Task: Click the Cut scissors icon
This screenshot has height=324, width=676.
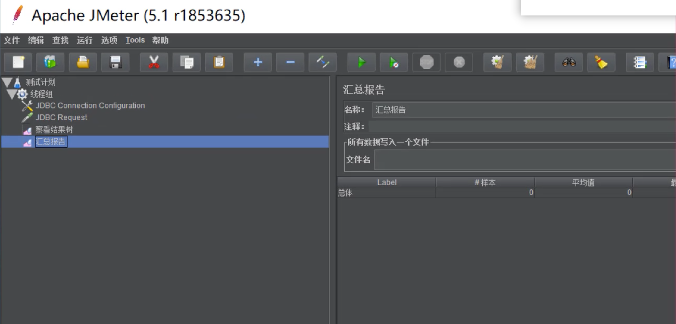Action: (154, 63)
